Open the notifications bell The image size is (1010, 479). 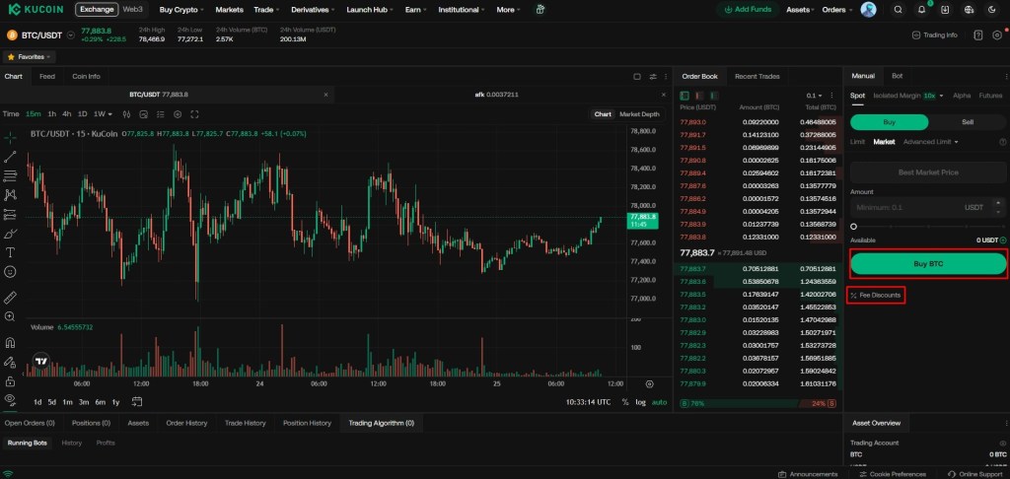[x=922, y=10]
